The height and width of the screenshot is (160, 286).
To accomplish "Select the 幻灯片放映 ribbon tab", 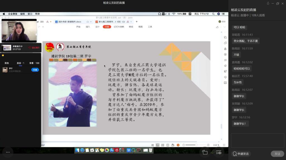I will [119, 27].
